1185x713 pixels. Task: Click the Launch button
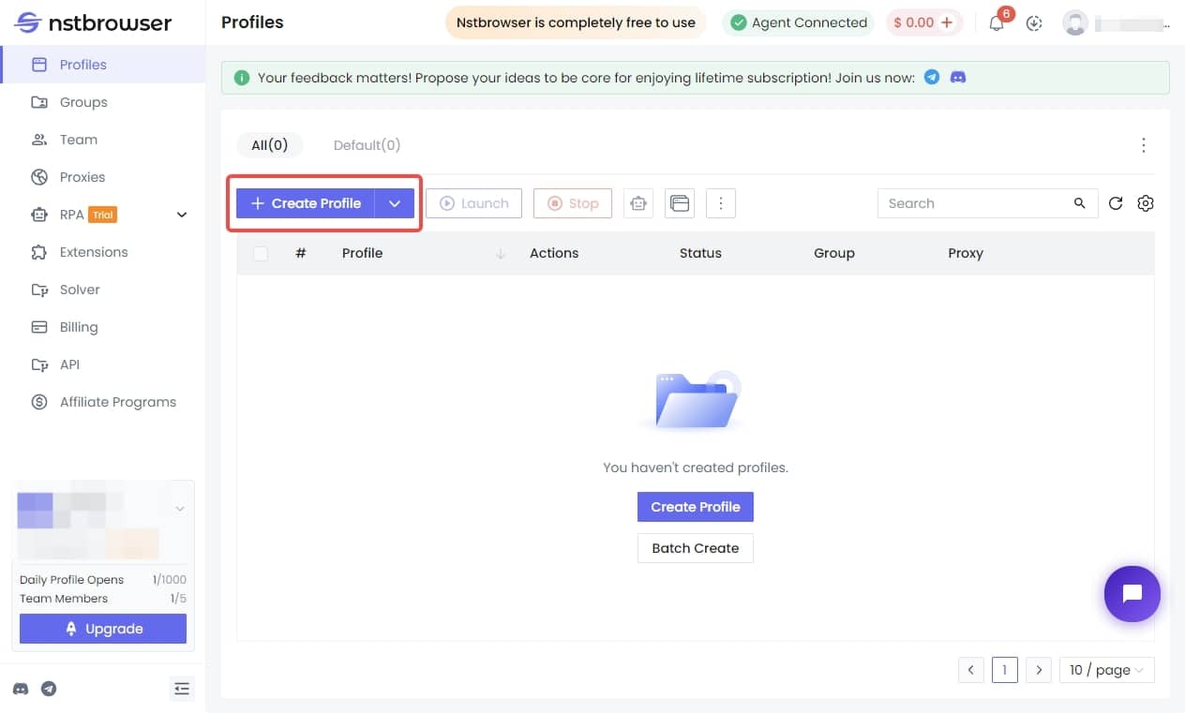pos(474,203)
